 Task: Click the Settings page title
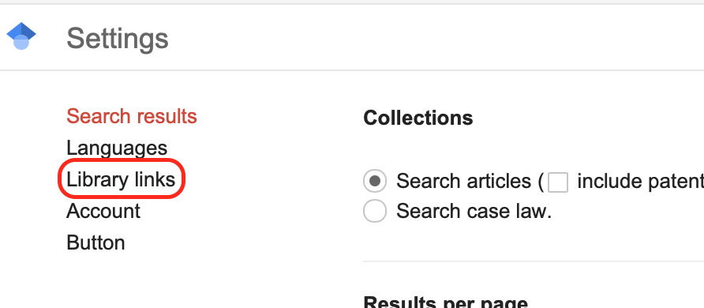[118, 39]
